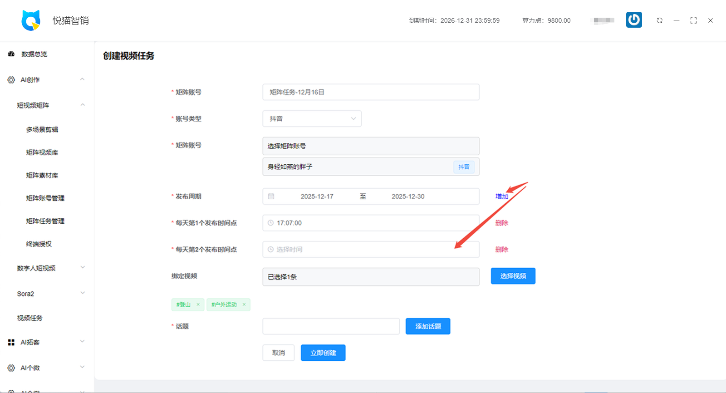
Task: Click the second publish time picker field
Action: coord(370,250)
